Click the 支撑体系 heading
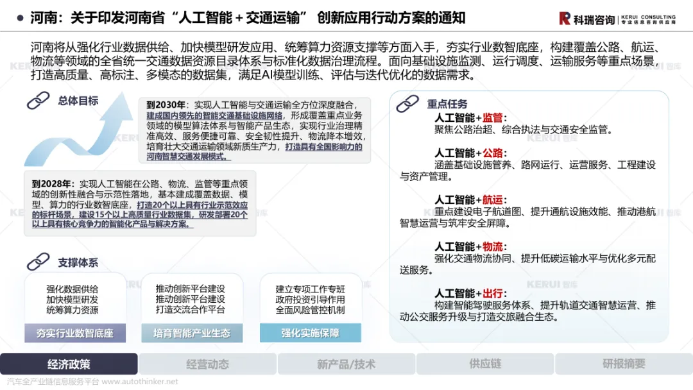This screenshot has width=693, height=390. point(78,263)
